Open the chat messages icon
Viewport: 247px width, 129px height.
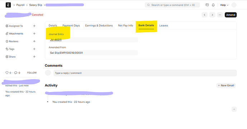207,5
